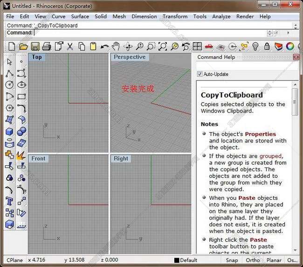Save the model with the floppy disk icon
This screenshot has height=267, width=303.
pyautogui.click(x=35, y=46)
